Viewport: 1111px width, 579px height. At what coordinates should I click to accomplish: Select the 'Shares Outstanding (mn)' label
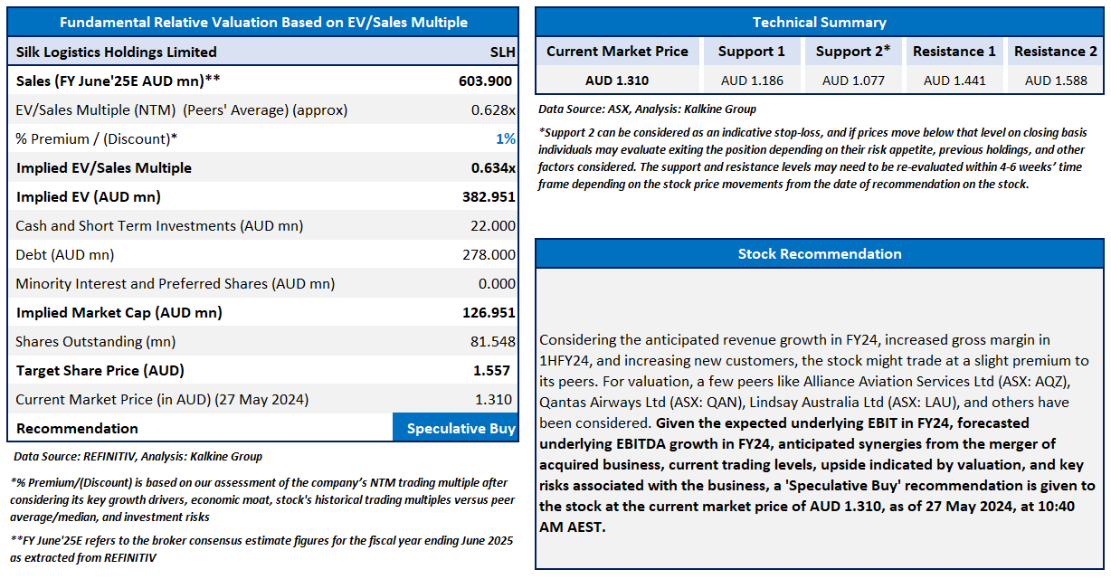[96, 341]
